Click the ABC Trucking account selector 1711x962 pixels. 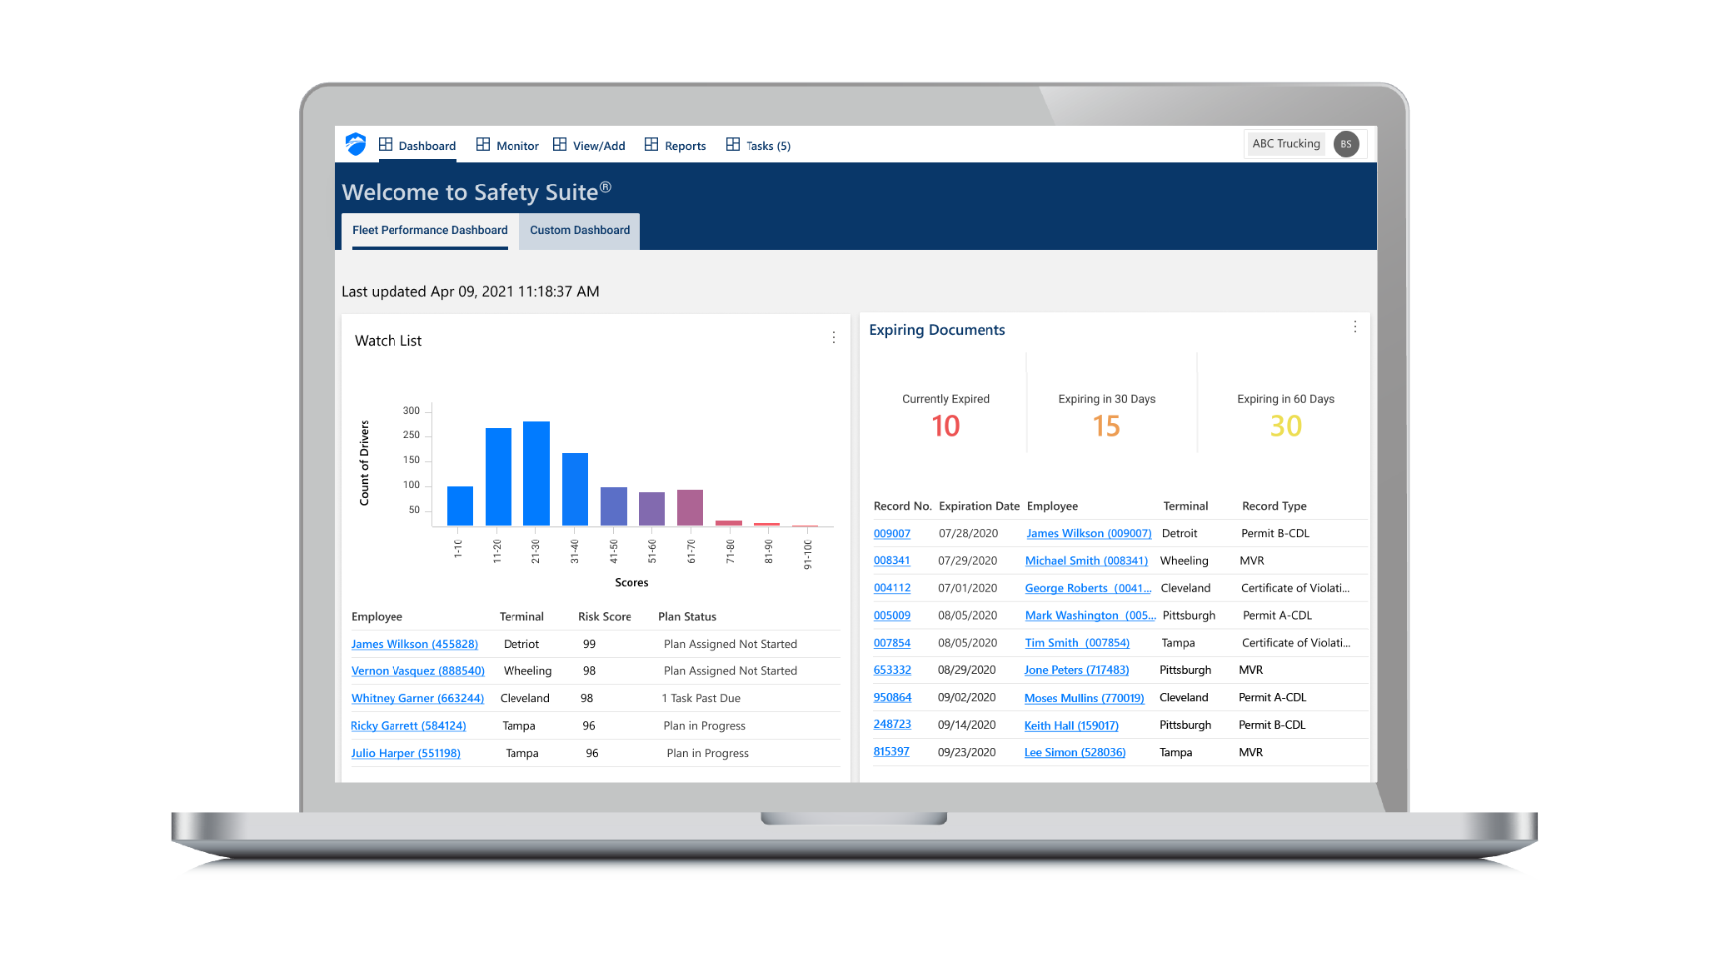pyautogui.click(x=1285, y=143)
